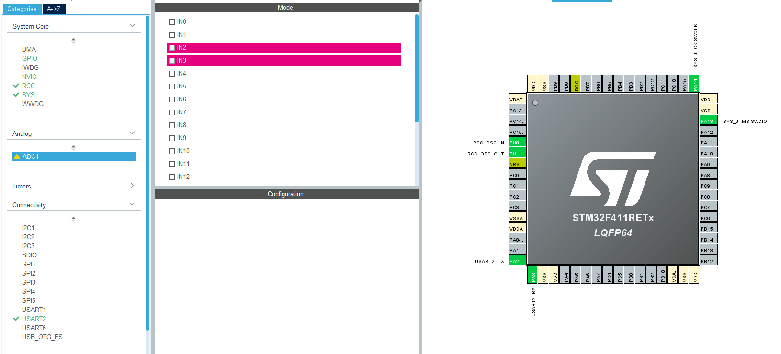
Task: Click the PA4 pin on bottom
Action: click(x=565, y=275)
